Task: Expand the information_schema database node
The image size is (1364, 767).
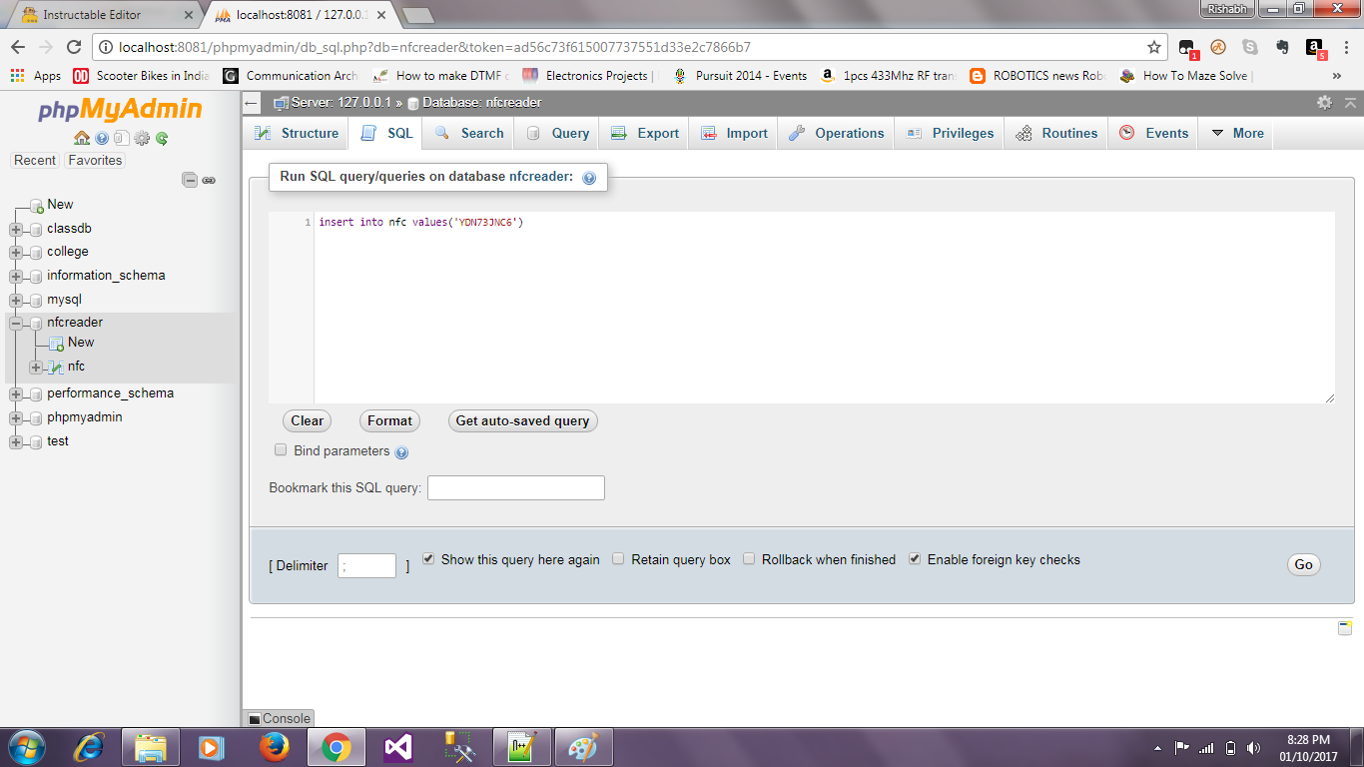Action: (x=16, y=277)
